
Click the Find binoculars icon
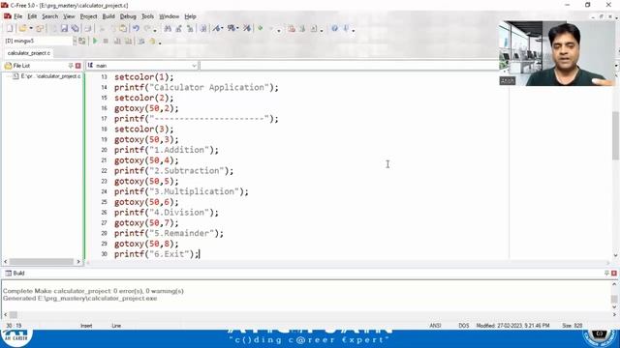coord(168,28)
